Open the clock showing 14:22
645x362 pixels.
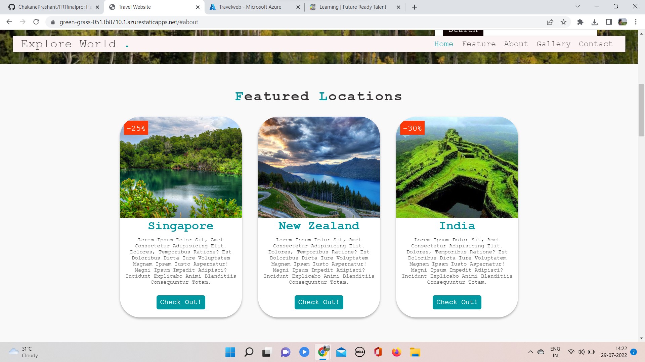click(614, 352)
